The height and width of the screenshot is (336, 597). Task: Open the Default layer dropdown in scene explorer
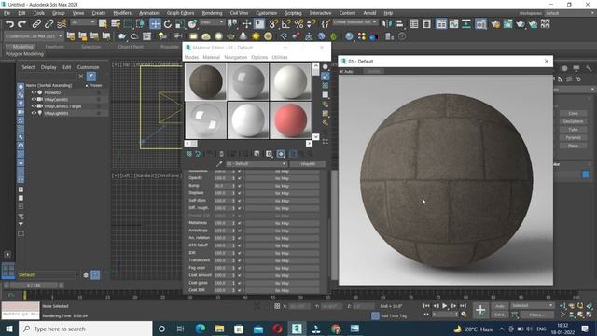48,274
